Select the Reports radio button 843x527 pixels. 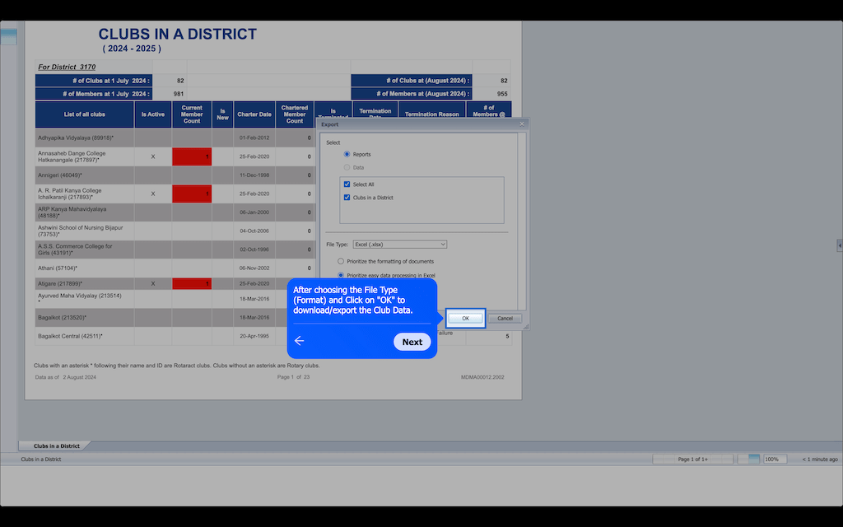pos(347,154)
